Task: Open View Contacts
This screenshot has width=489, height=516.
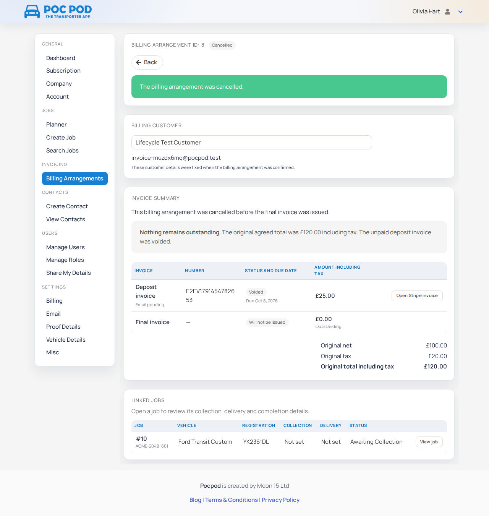Action: coord(66,219)
